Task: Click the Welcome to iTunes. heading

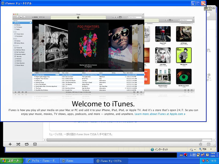Action: [x=103, y=104]
